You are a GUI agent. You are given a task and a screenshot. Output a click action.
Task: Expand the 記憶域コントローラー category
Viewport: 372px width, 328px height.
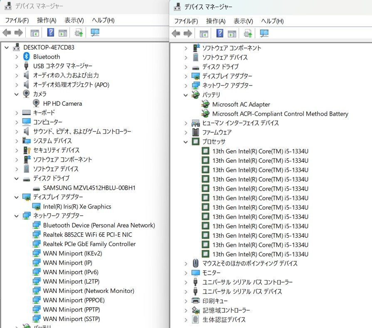186,311
